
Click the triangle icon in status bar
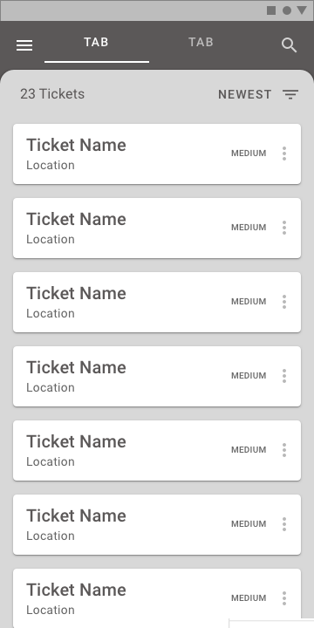coord(302,10)
